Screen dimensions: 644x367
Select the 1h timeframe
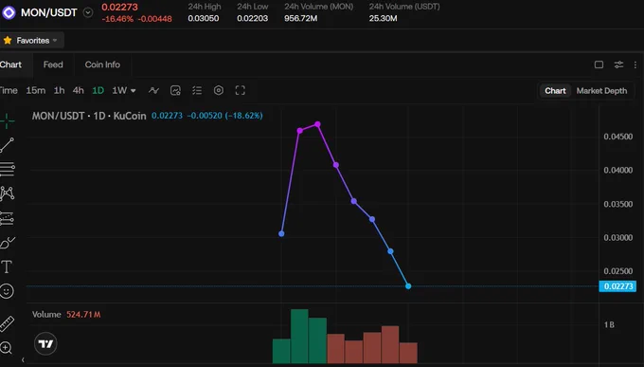(59, 90)
